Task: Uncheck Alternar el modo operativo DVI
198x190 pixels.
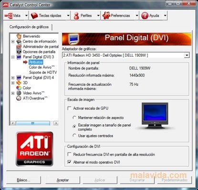Action: [x=69, y=162]
